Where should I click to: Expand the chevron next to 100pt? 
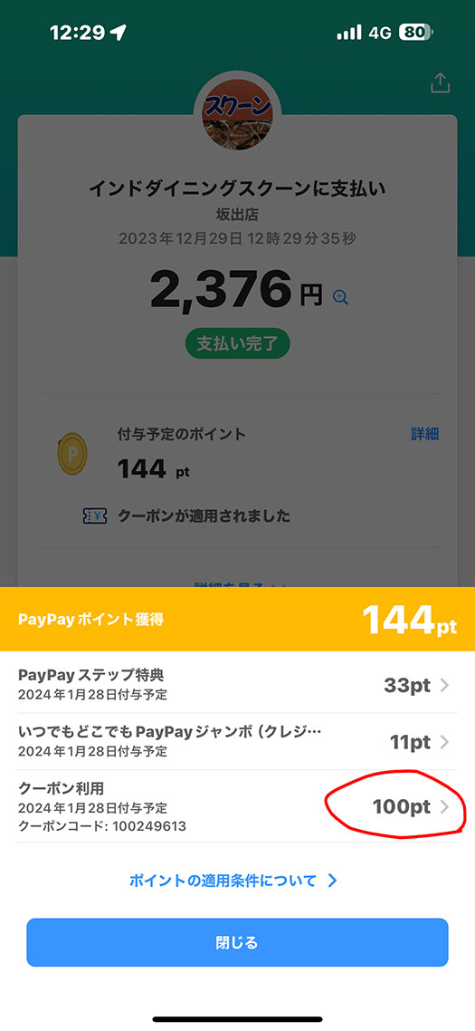point(445,807)
